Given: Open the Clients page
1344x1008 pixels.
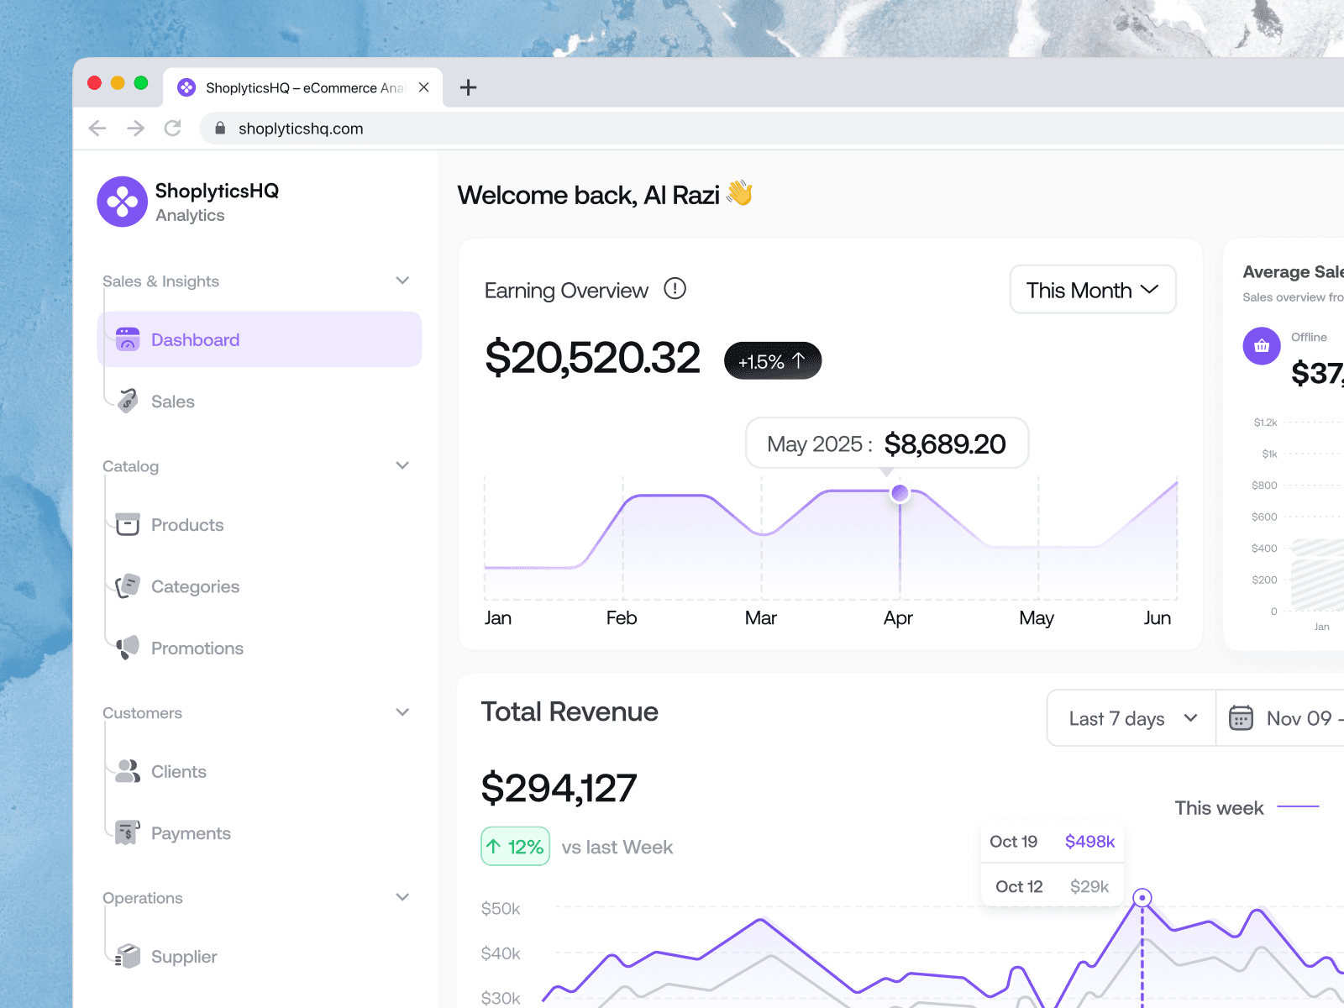Looking at the screenshot, I should (x=178, y=771).
